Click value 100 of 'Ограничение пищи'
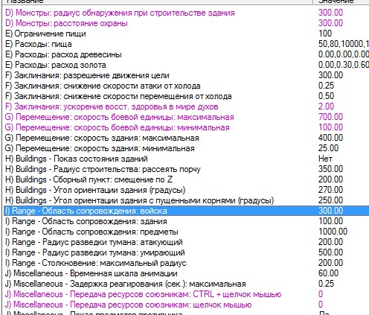The width and height of the screenshot is (369, 315). click(x=325, y=34)
